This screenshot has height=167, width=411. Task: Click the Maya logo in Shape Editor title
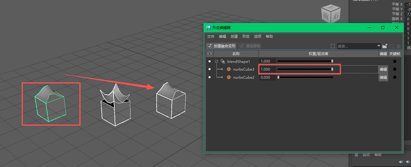pyautogui.click(x=208, y=28)
